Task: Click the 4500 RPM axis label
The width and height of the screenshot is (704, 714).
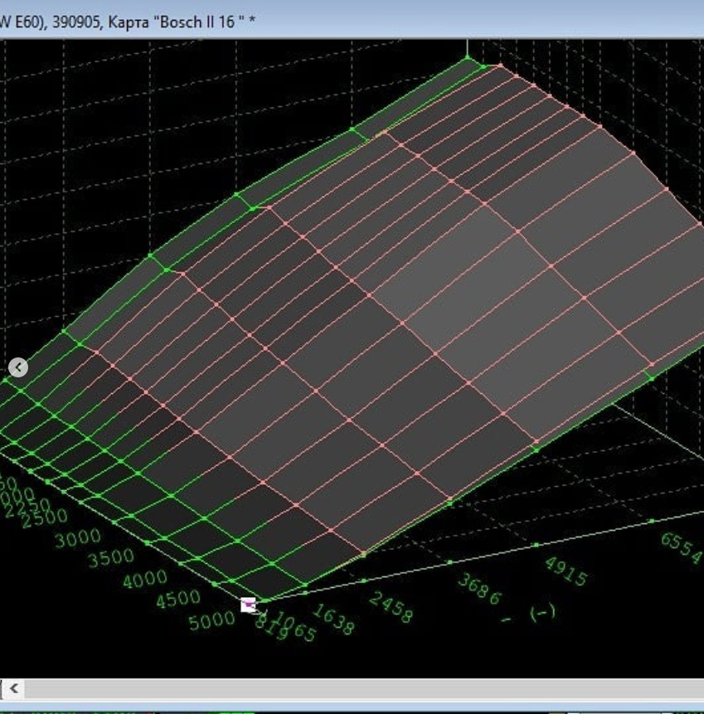Action: tap(177, 599)
